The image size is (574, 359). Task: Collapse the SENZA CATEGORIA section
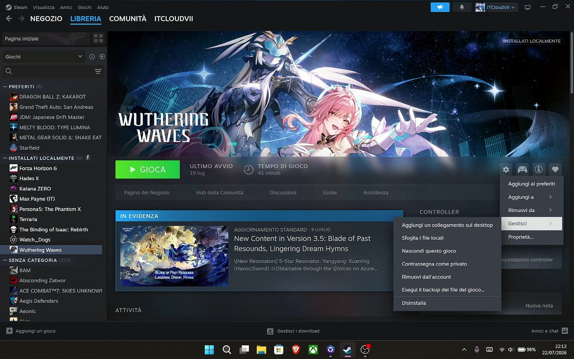[x=5, y=260]
